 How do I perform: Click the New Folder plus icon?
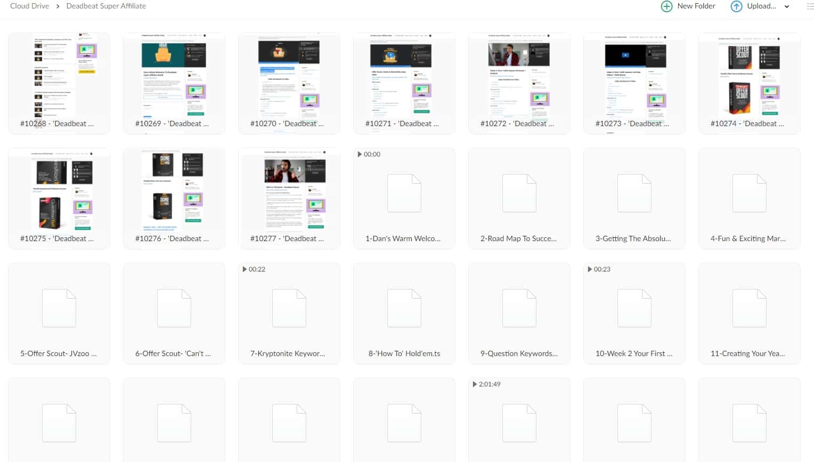[666, 6]
